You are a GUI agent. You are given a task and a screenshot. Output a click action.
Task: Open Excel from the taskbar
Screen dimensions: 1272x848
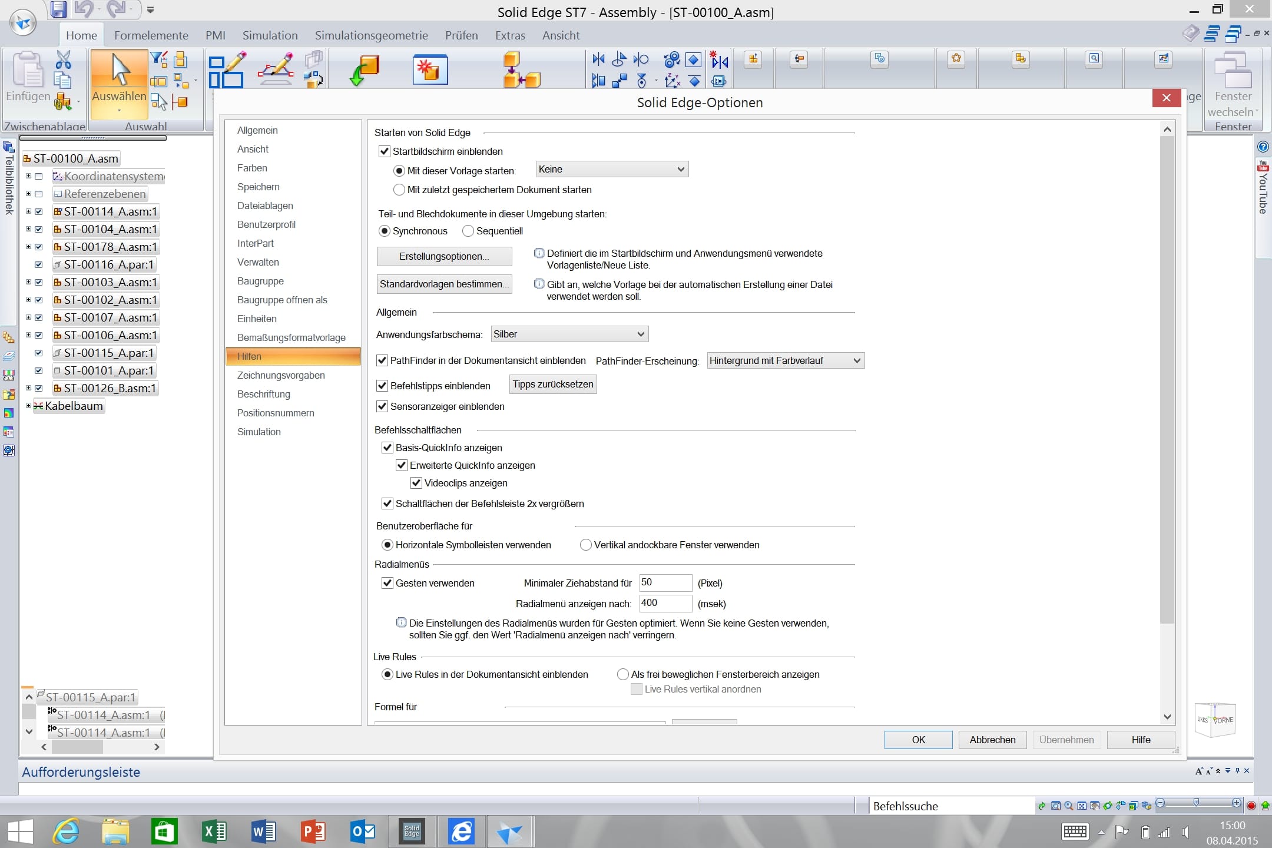214,832
